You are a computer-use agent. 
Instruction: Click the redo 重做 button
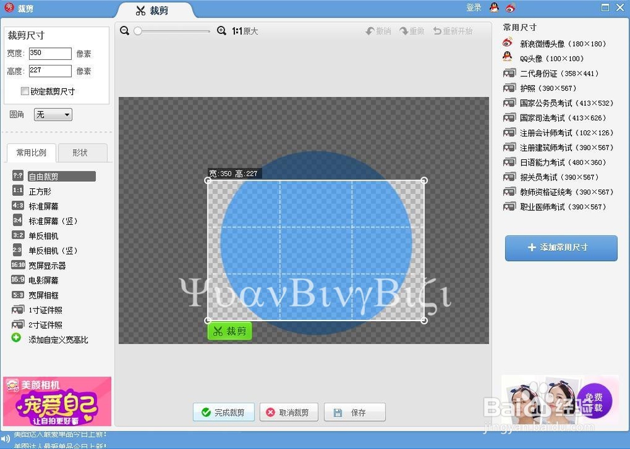pyautogui.click(x=412, y=31)
